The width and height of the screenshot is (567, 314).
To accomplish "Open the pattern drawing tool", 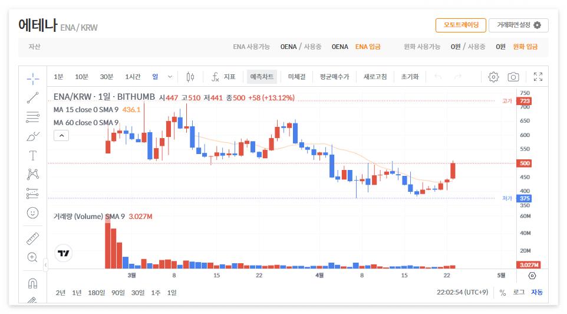I will [32, 175].
